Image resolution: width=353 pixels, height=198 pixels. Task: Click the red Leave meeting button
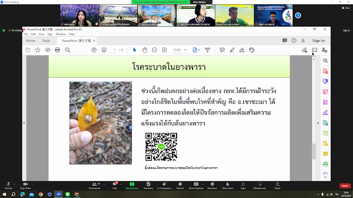(345, 186)
